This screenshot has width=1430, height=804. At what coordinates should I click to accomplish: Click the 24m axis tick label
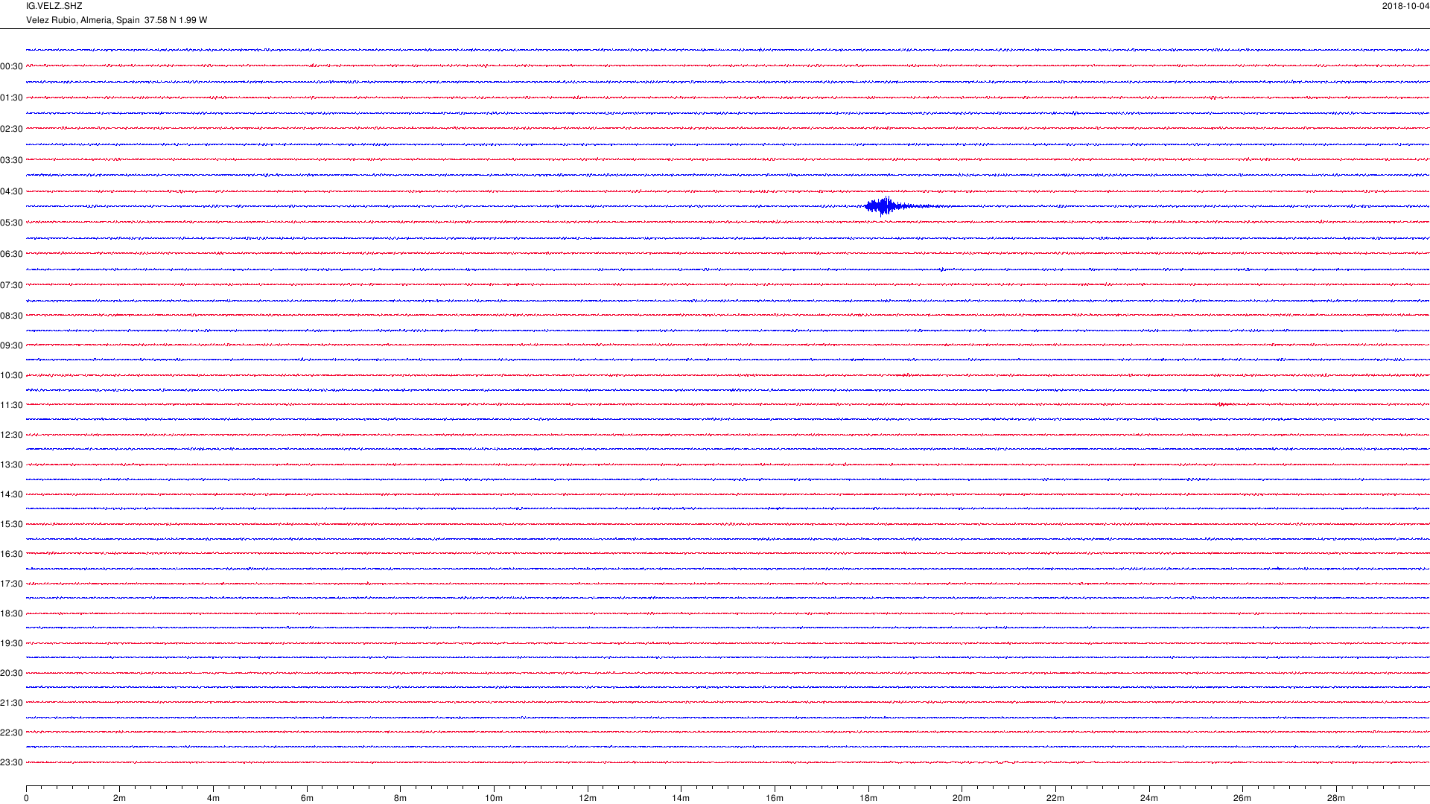click(1149, 799)
